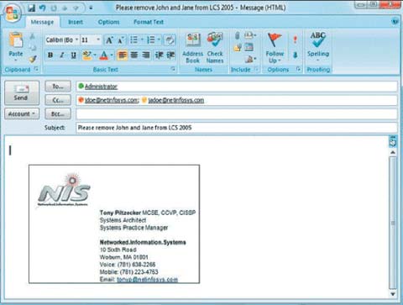Toggle bold formatting
The height and width of the screenshot is (305, 403).
point(50,55)
